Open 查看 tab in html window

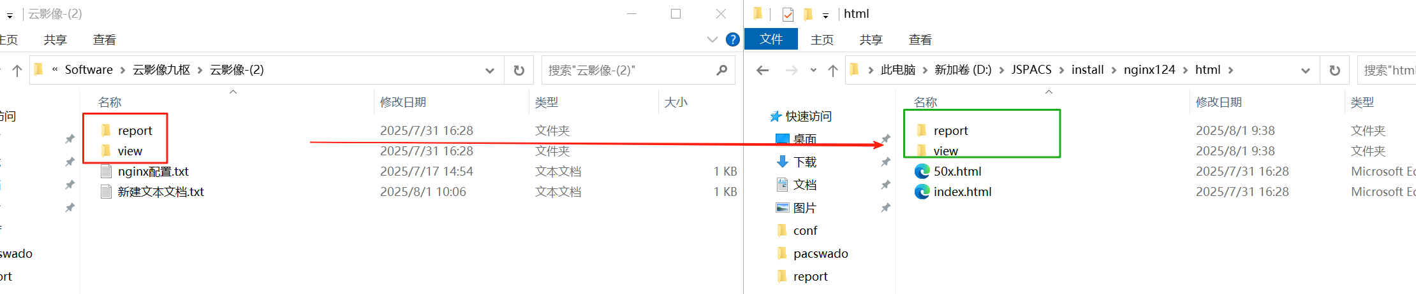point(920,39)
